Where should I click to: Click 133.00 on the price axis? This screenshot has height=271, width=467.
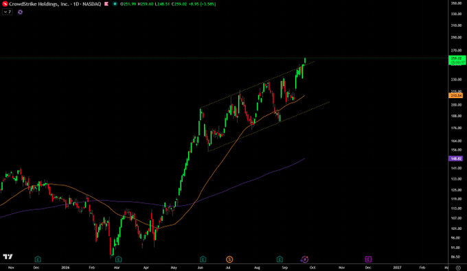pos(456,179)
